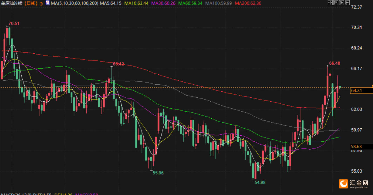Click the small orange arrow beside price axis
The width and height of the screenshot is (373, 195).
372,85
